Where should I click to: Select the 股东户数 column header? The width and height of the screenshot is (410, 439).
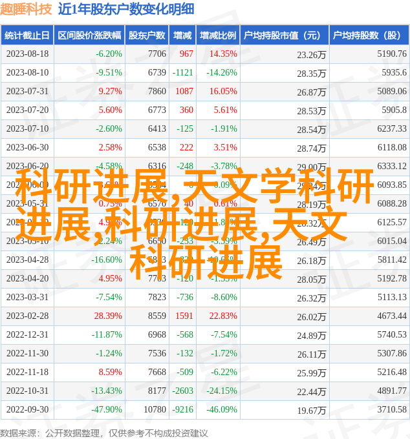tap(147, 36)
